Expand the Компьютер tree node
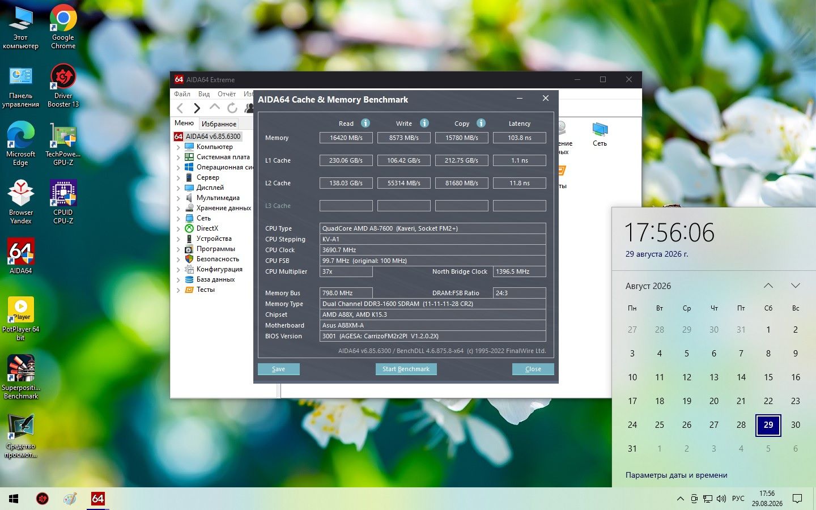Screen dimensions: 816x510 pos(178,147)
